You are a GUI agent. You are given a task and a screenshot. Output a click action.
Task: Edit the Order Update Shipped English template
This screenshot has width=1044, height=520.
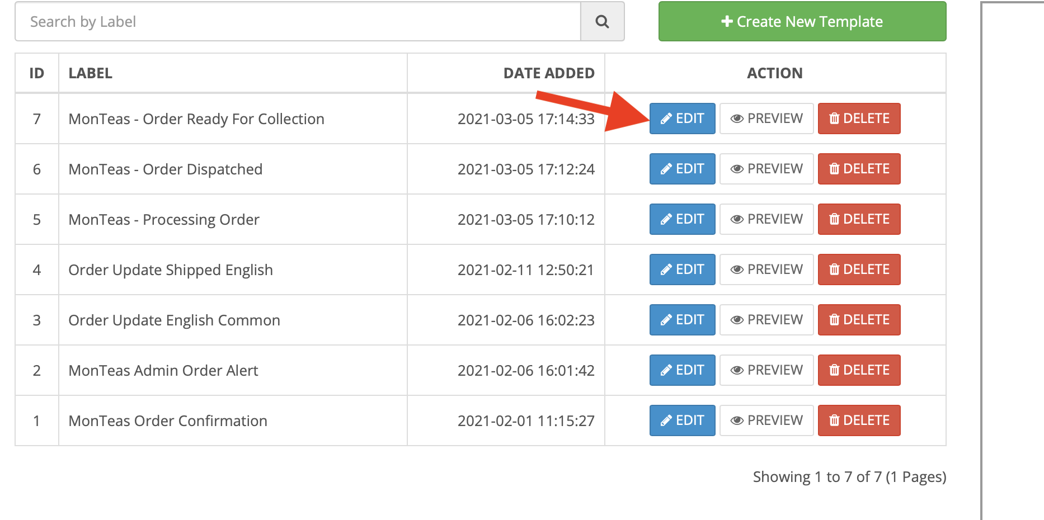(682, 270)
